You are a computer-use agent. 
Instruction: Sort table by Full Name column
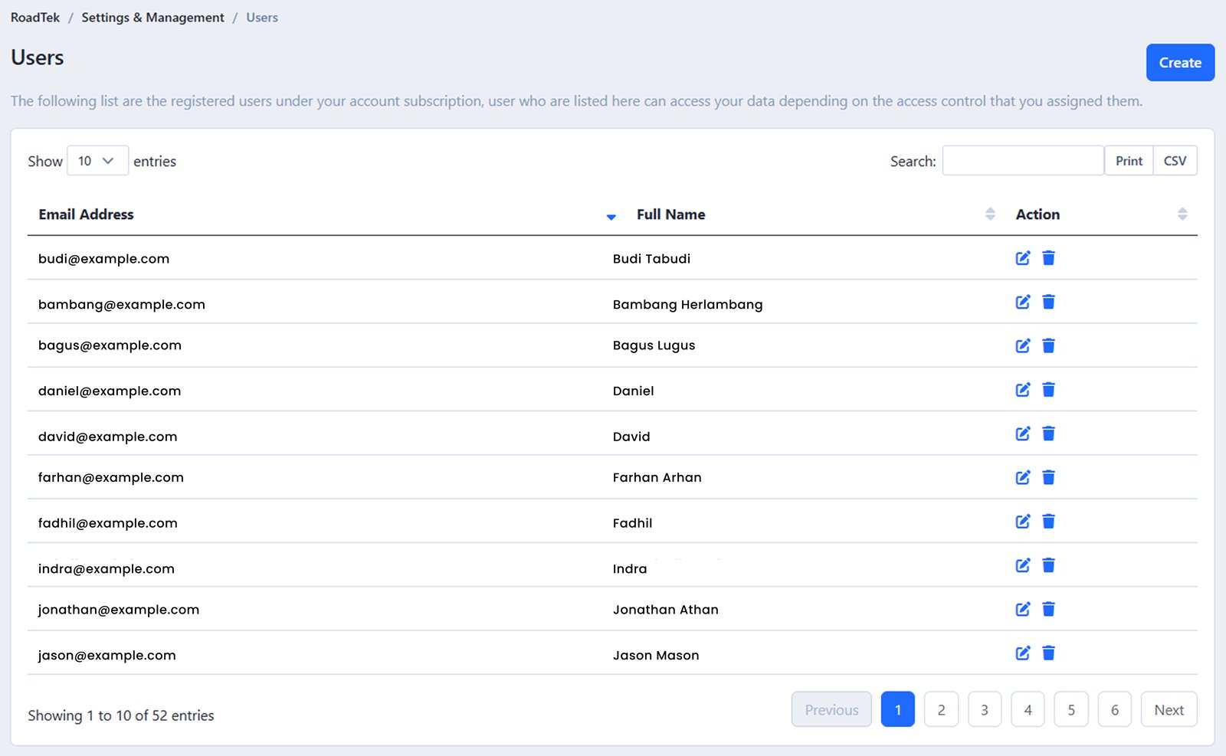pos(670,214)
